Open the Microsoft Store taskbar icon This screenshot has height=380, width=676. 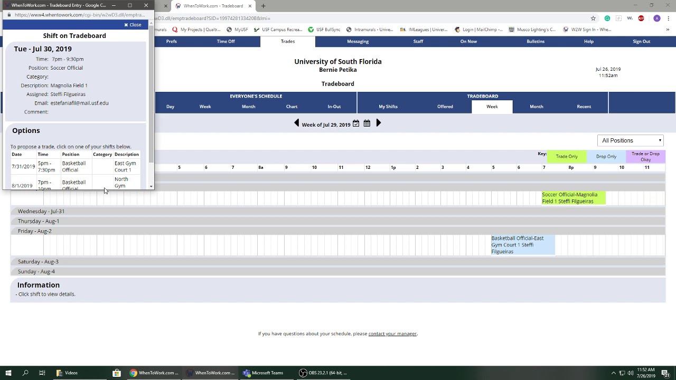(x=116, y=373)
